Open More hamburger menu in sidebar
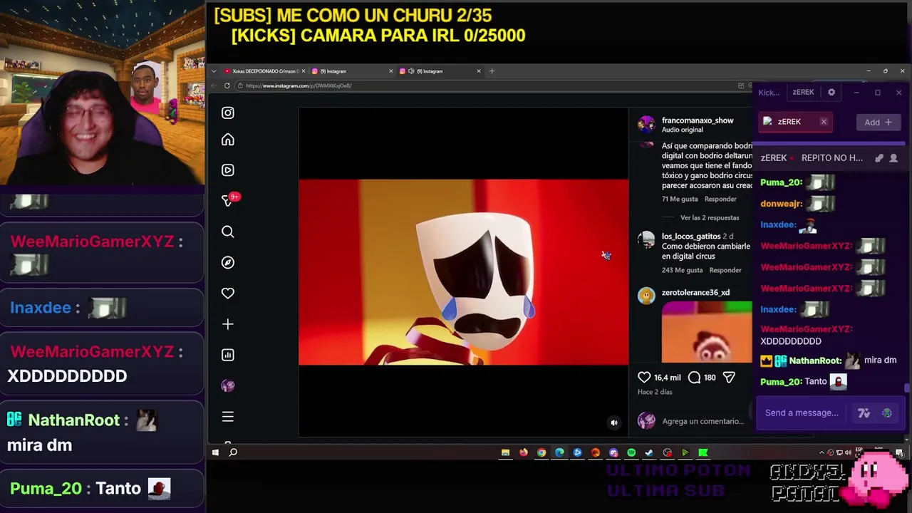The height and width of the screenshot is (513, 912). 228,416
